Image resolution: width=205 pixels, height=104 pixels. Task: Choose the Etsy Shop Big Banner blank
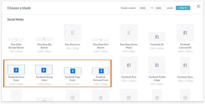[45, 39]
